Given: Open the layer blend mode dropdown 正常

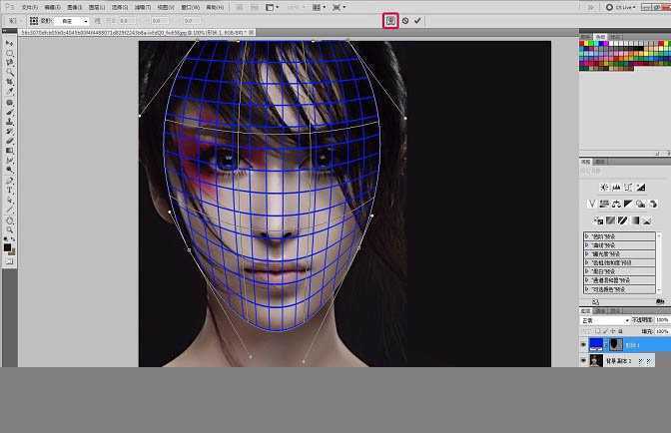Looking at the screenshot, I should (x=605, y=320).
